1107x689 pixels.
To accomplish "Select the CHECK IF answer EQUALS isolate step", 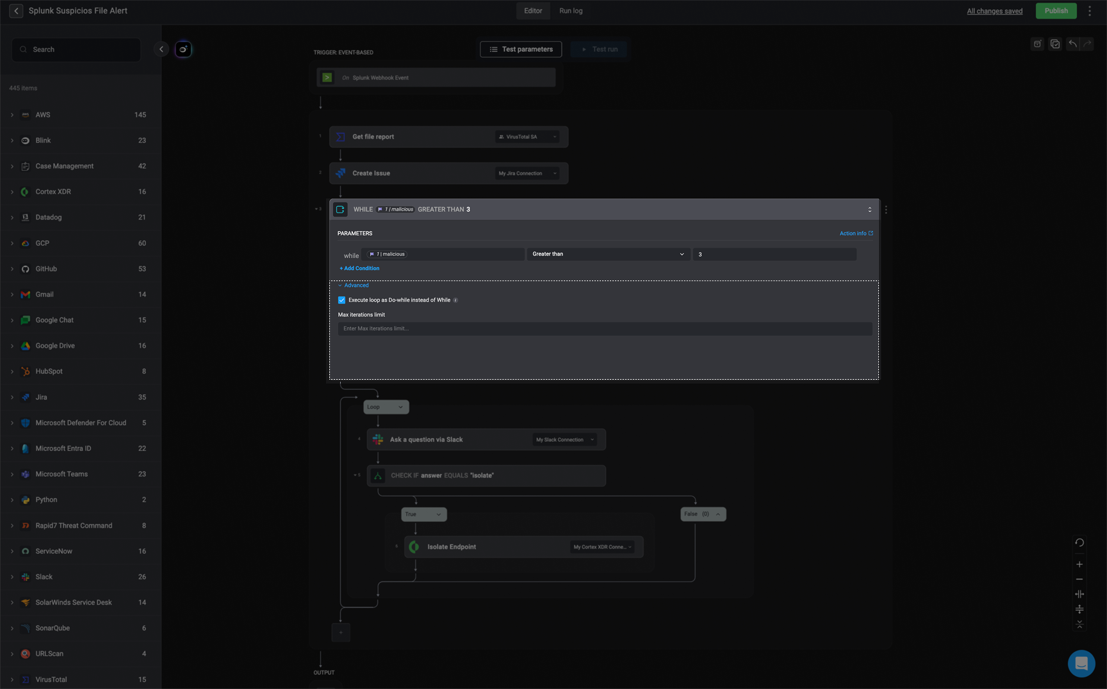I will [486, 476].
